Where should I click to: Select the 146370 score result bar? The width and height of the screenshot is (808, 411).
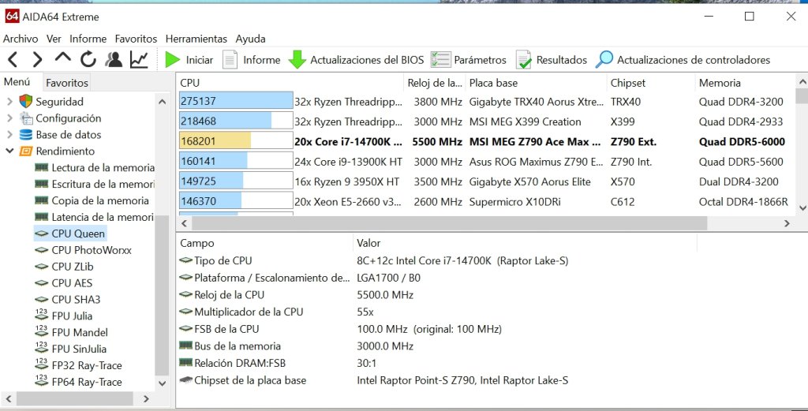236,201
